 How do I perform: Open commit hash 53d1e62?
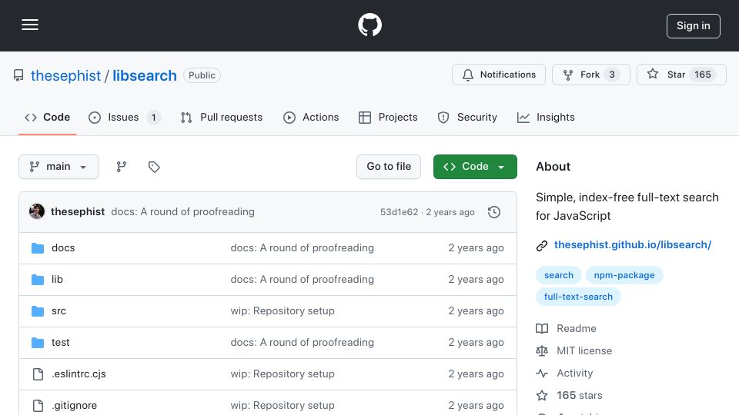click(400, 212)
